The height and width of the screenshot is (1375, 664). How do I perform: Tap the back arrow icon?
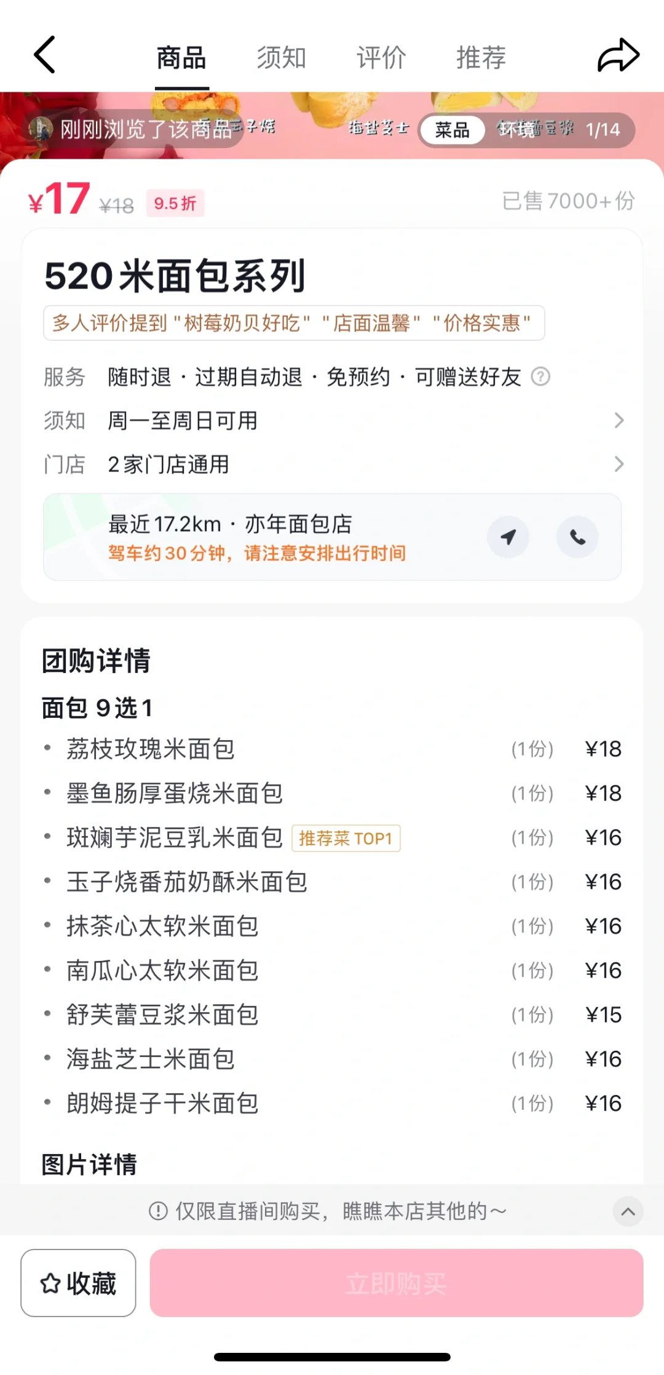click(45, 55)
